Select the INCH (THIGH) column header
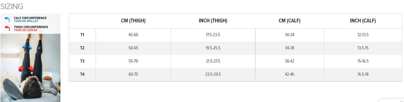Image resolution: width=404 pixels, height=102 pixels. point(213,21)
